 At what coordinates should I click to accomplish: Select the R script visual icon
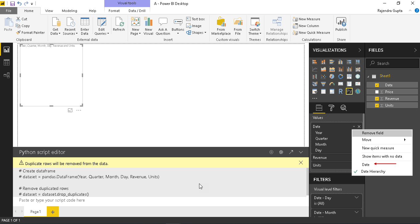click(x=340, y=91)
